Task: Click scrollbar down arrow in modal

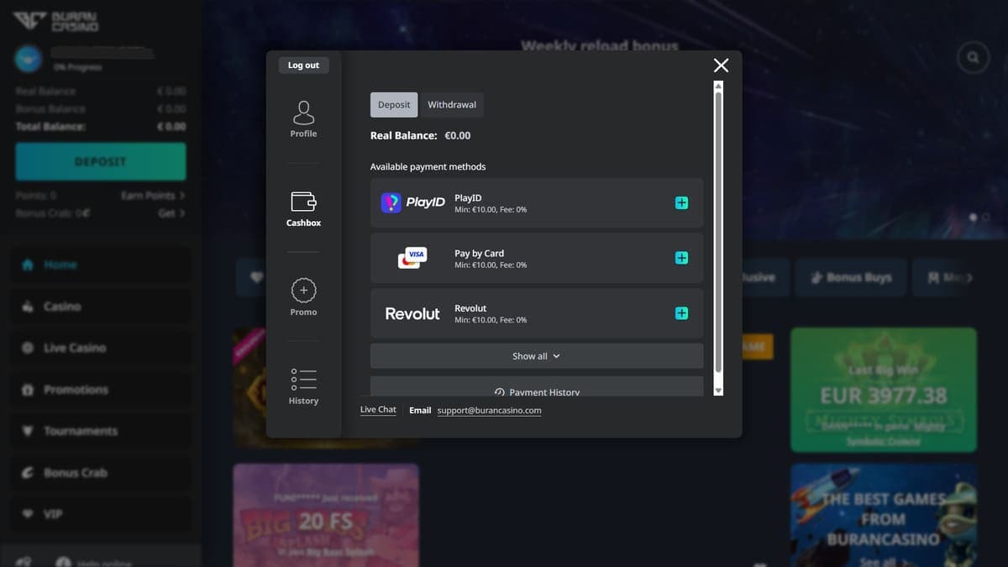Action: (718, 391)
